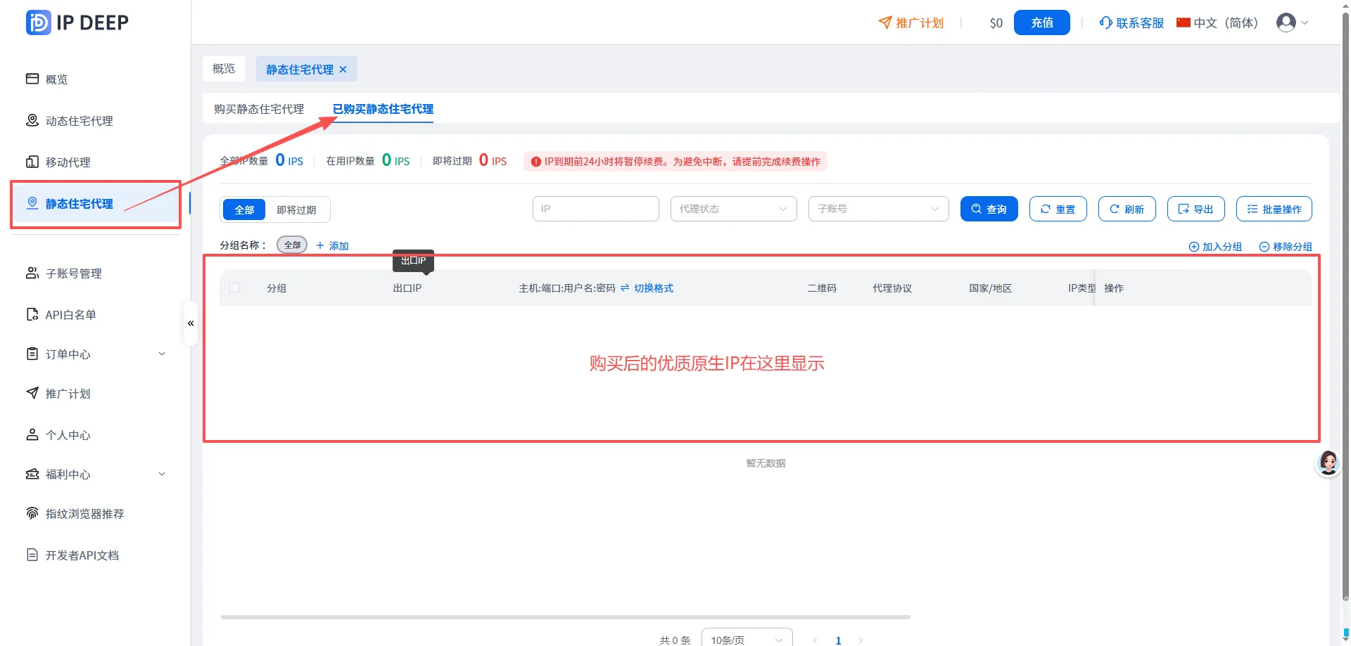Click the 充值 button

point(1041,22)
